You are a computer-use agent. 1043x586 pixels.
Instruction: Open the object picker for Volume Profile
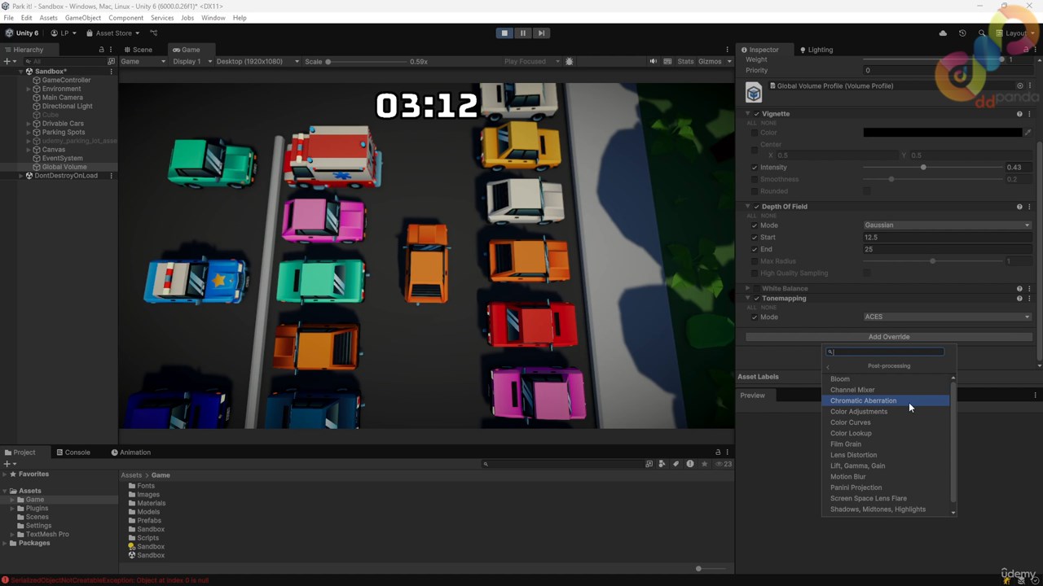click(1019, 85)
